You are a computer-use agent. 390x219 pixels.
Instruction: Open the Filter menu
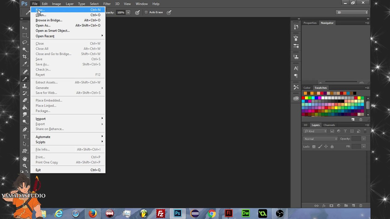point(107,4)
